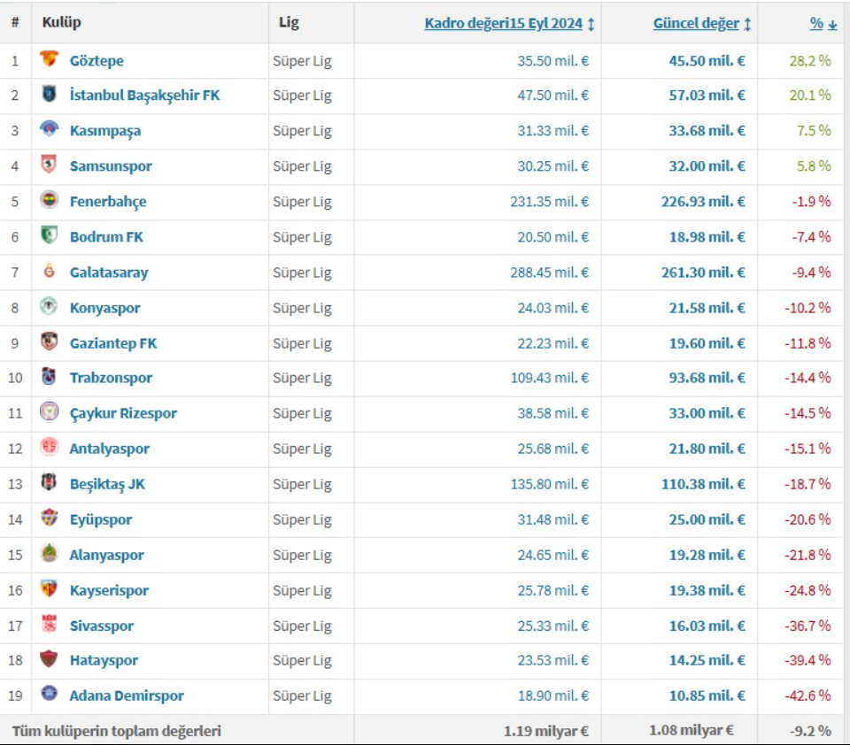Click the Lig column header
Screen dimensions: 850x745
coord(289,22)
